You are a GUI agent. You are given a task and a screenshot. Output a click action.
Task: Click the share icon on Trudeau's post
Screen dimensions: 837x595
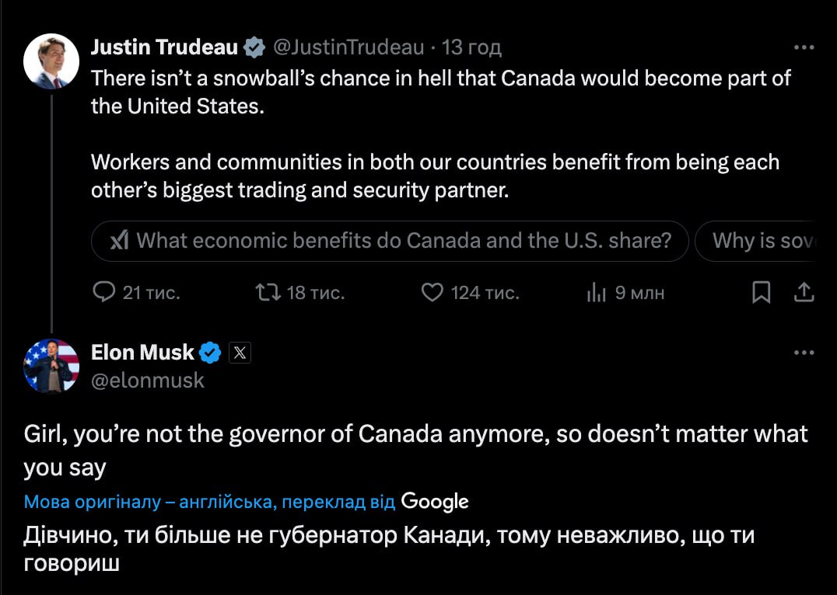click(804, 292)
